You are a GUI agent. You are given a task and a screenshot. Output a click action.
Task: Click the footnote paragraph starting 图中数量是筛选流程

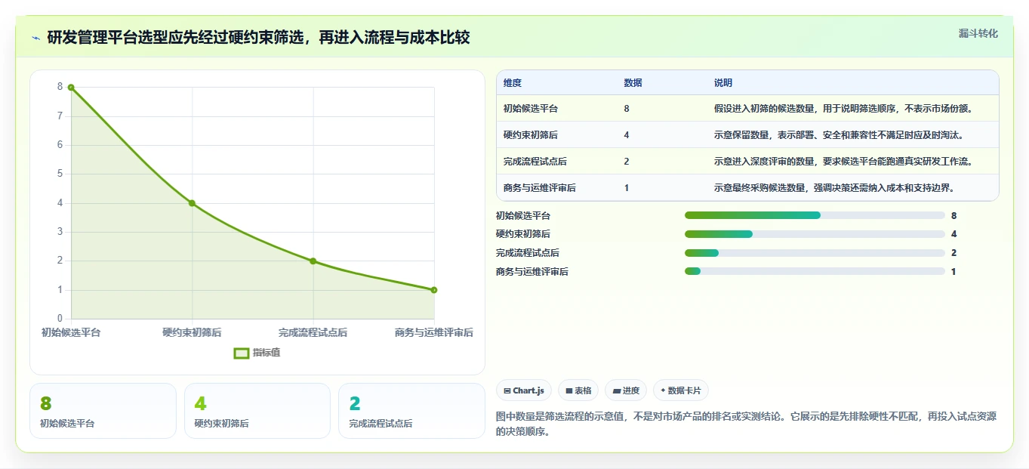click(x=746, y=424)
